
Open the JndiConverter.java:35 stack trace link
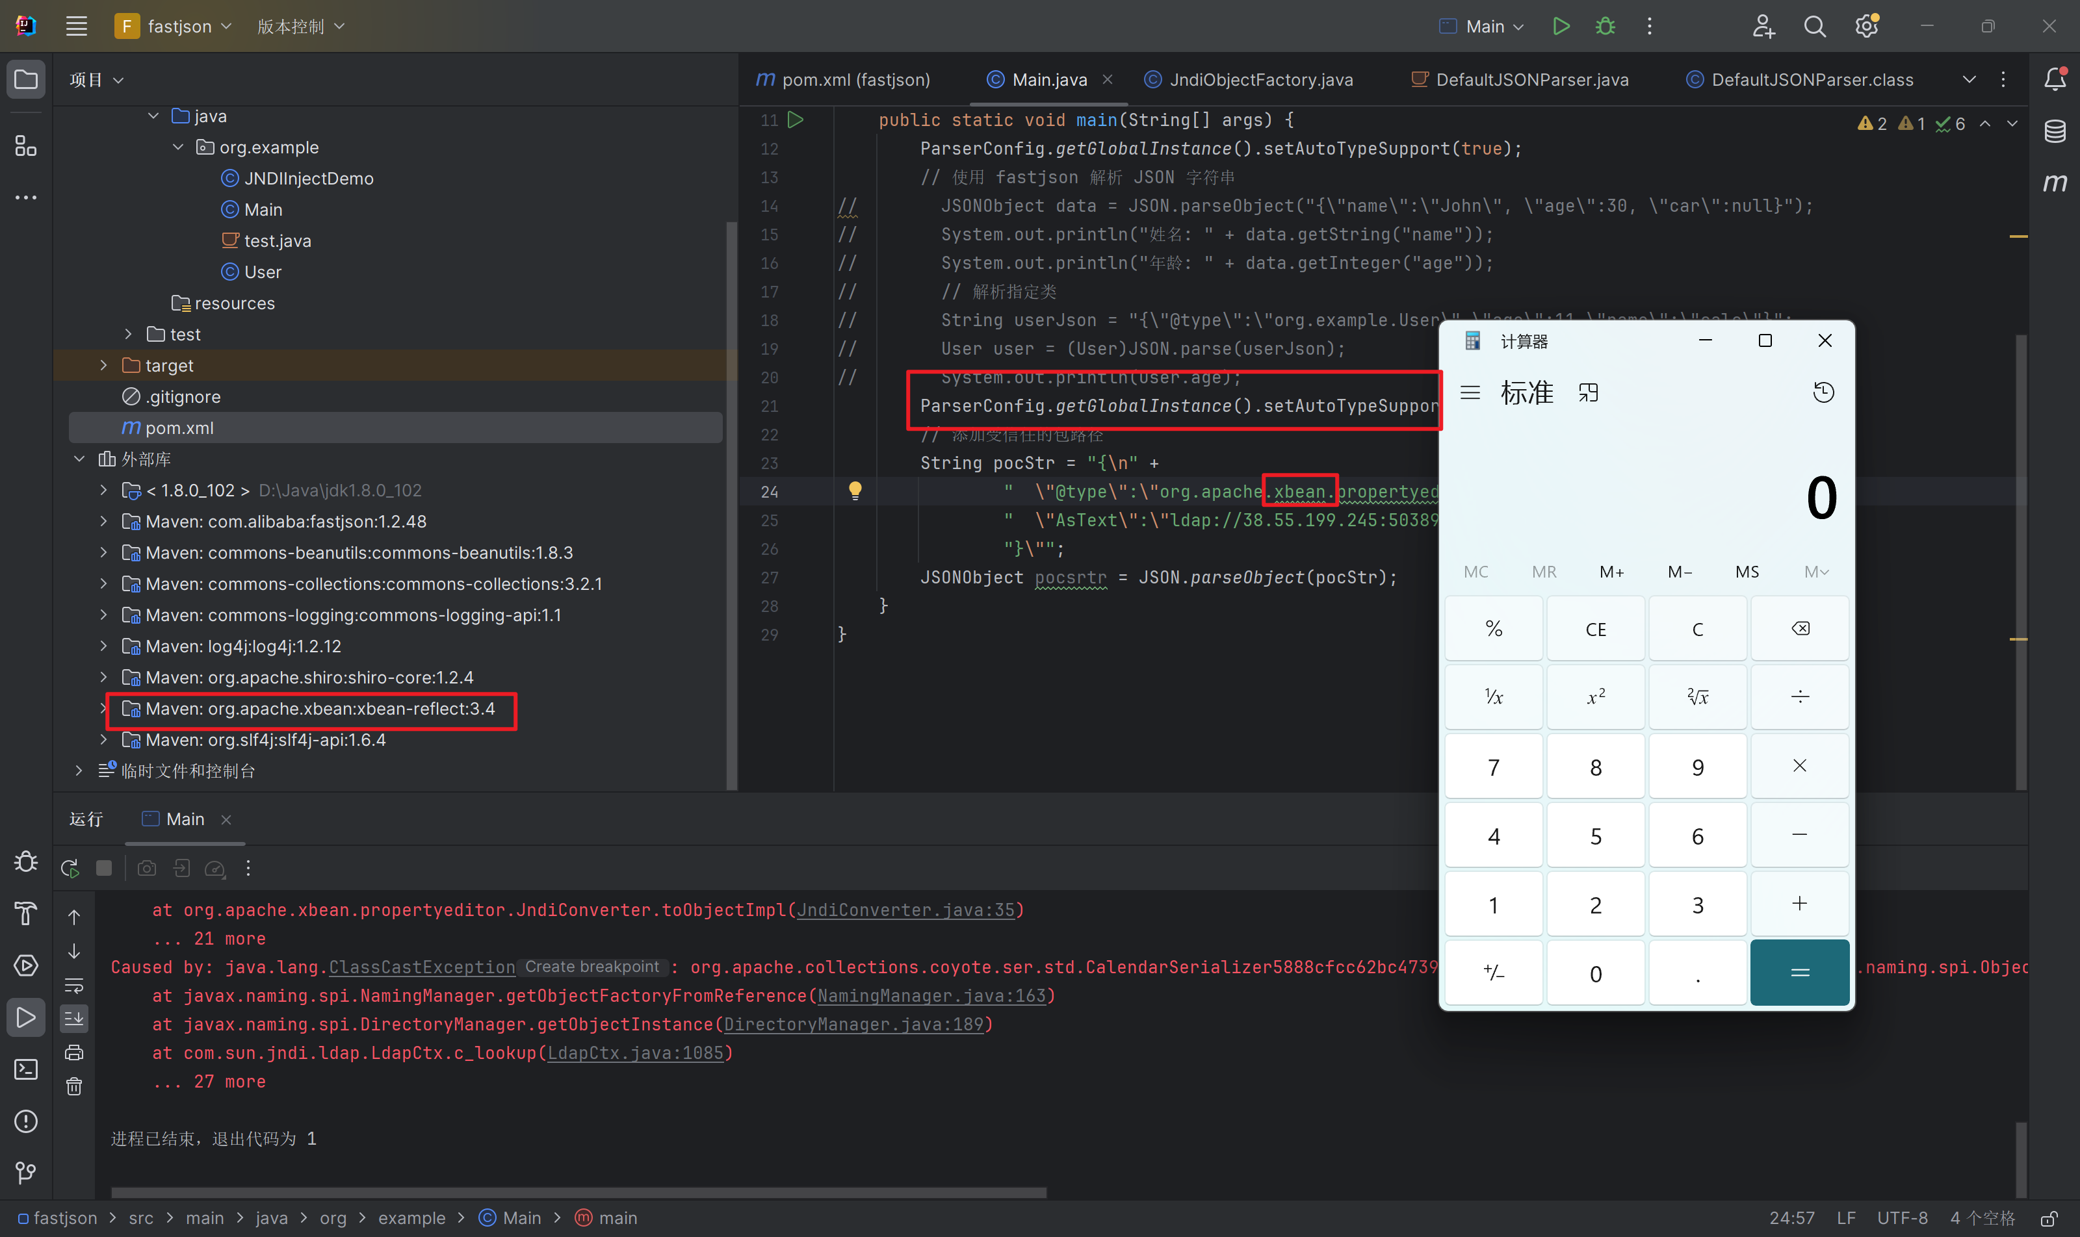coord(905,910)
